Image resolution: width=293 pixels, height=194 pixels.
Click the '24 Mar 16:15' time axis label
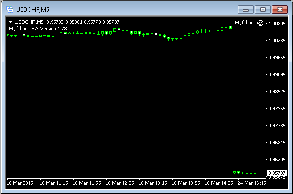pyautogui.click(x=252, y=183)
